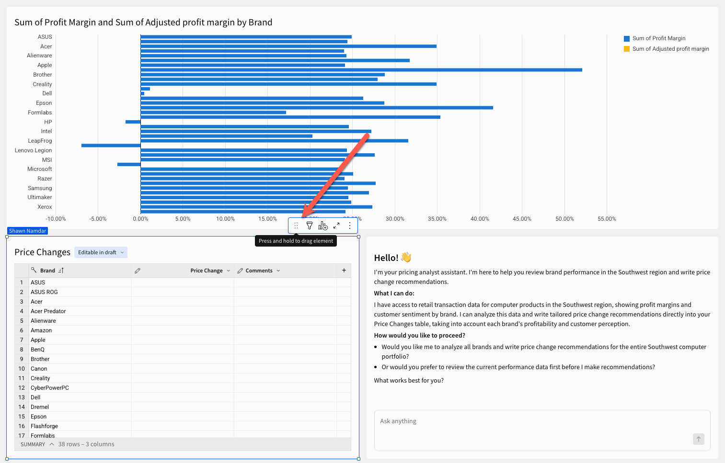Click the What works best for you? text
The image size is (725, 463).
click(409, 381)
